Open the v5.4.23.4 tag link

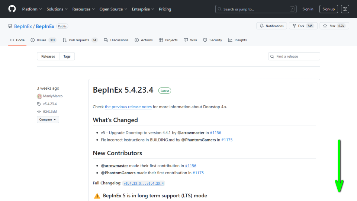[49, 104]
